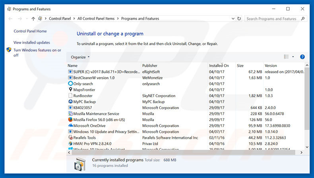The width and height of the screenshot is (314, 178).
Task: Open Control Panel Home link
Action: tap(30, 31)
